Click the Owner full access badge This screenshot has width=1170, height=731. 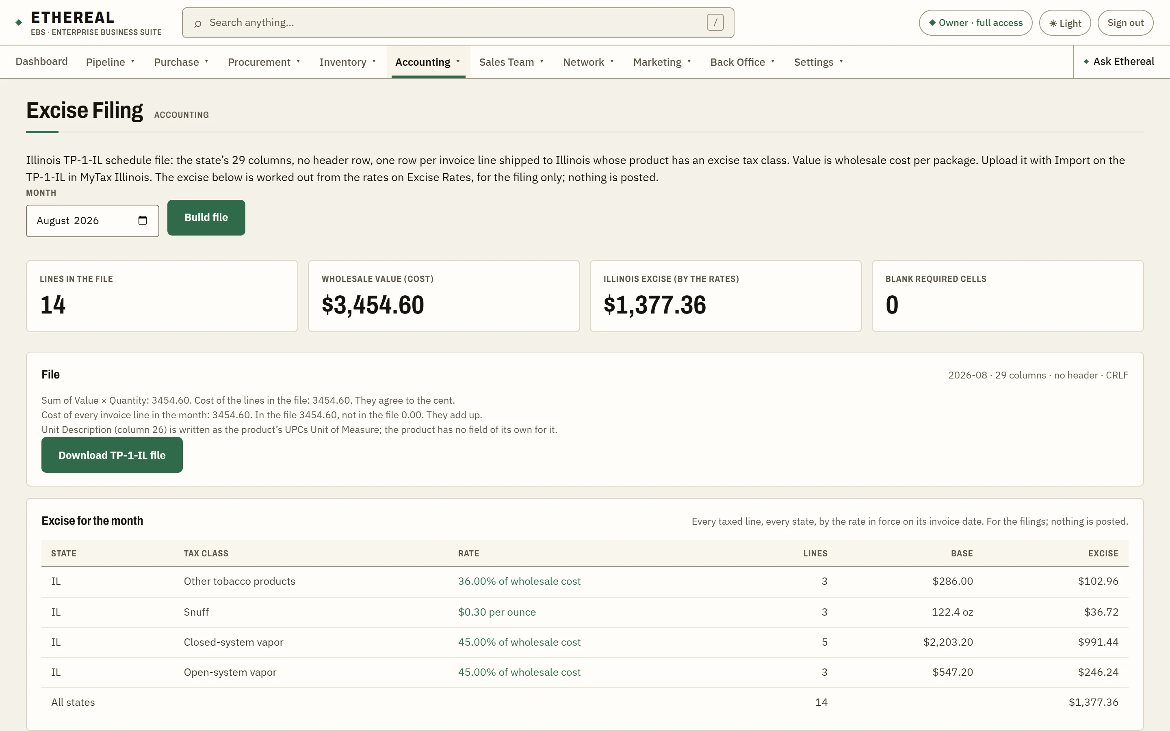(975, 23)
